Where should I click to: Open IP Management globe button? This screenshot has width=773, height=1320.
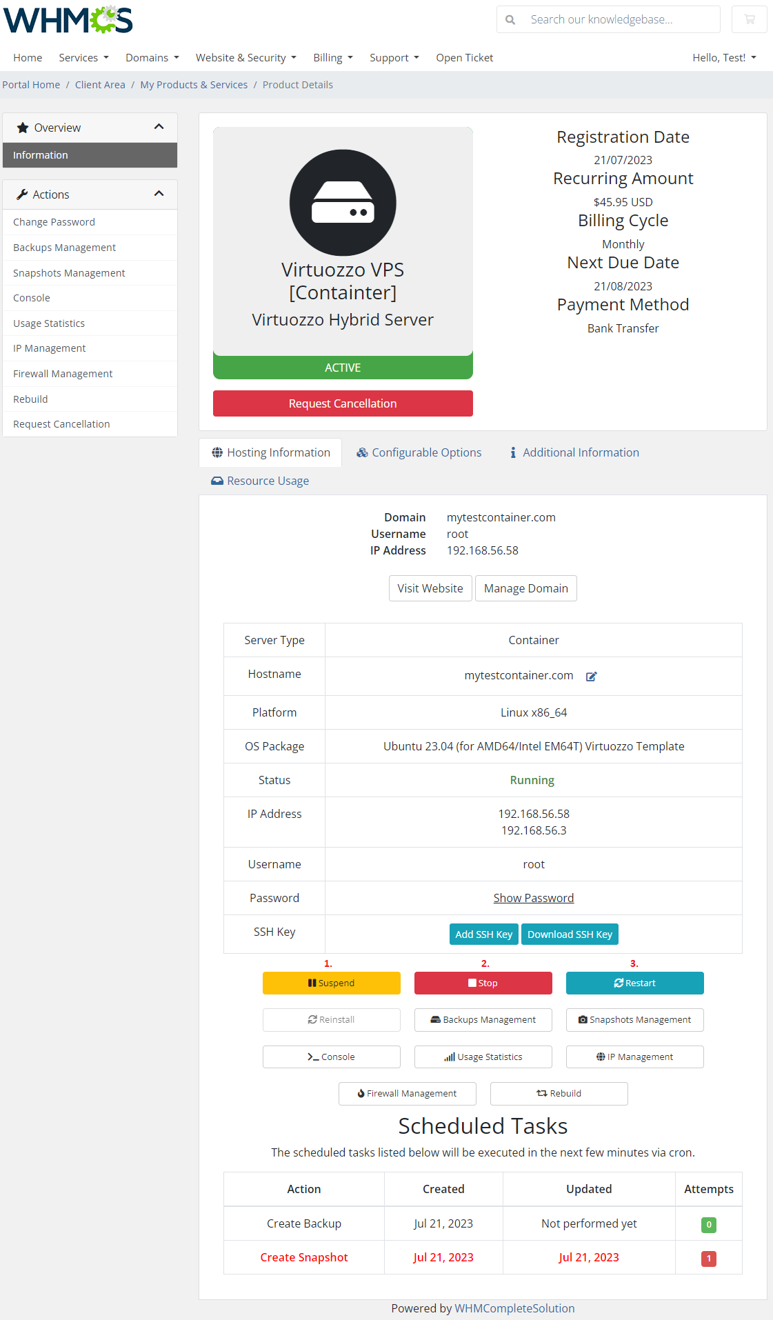[635, 1057]
